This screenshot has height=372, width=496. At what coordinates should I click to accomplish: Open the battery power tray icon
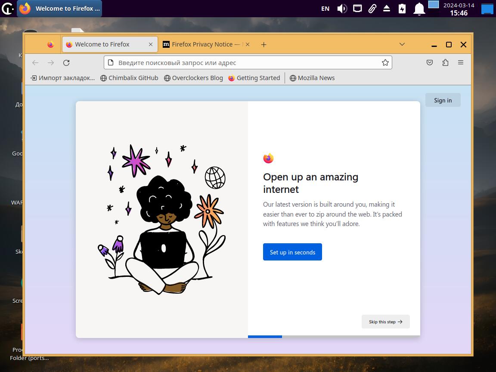coord(402,9)
